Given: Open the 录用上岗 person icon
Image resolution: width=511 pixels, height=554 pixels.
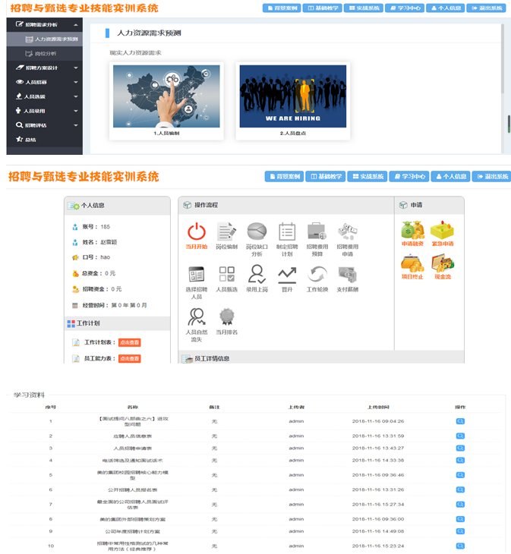Looking at the screenshot, I should click(x=257, y=275).
